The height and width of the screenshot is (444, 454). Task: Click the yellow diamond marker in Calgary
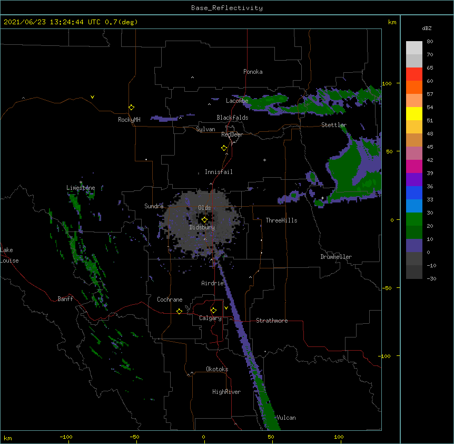213,311
